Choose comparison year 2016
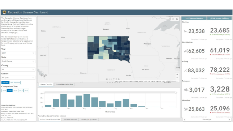 [x=21, y=90]
